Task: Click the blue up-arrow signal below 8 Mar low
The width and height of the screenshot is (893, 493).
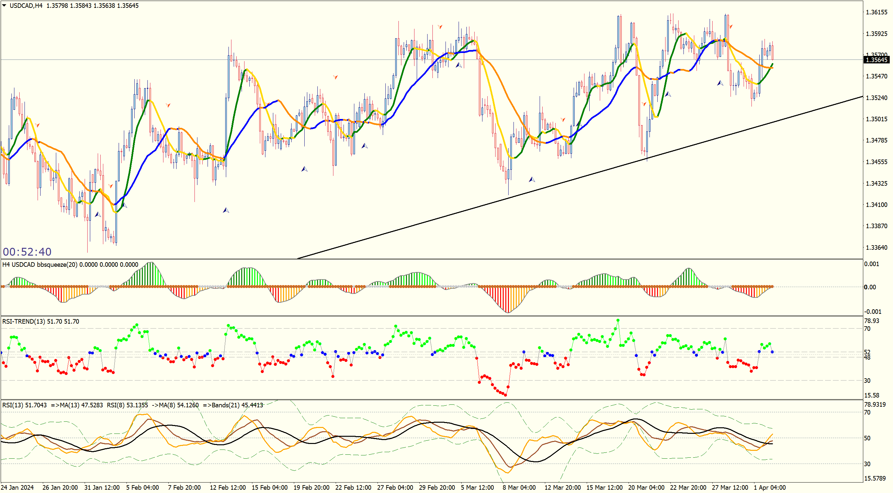Action: pos(532,179)
